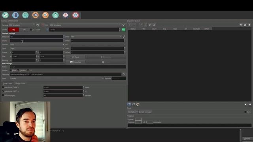The image size is (253, 142).
Task: Apply cooler temperature with green checkmark
Action: [123, 30]
